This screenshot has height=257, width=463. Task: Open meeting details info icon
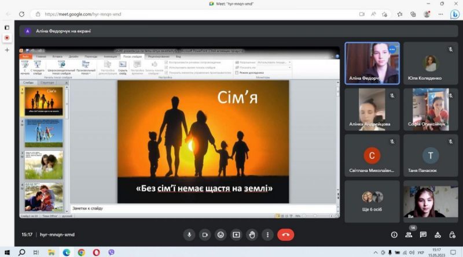tap(394, 235)
